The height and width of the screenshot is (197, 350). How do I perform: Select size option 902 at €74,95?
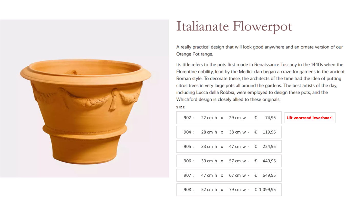(x=229, y=118)
